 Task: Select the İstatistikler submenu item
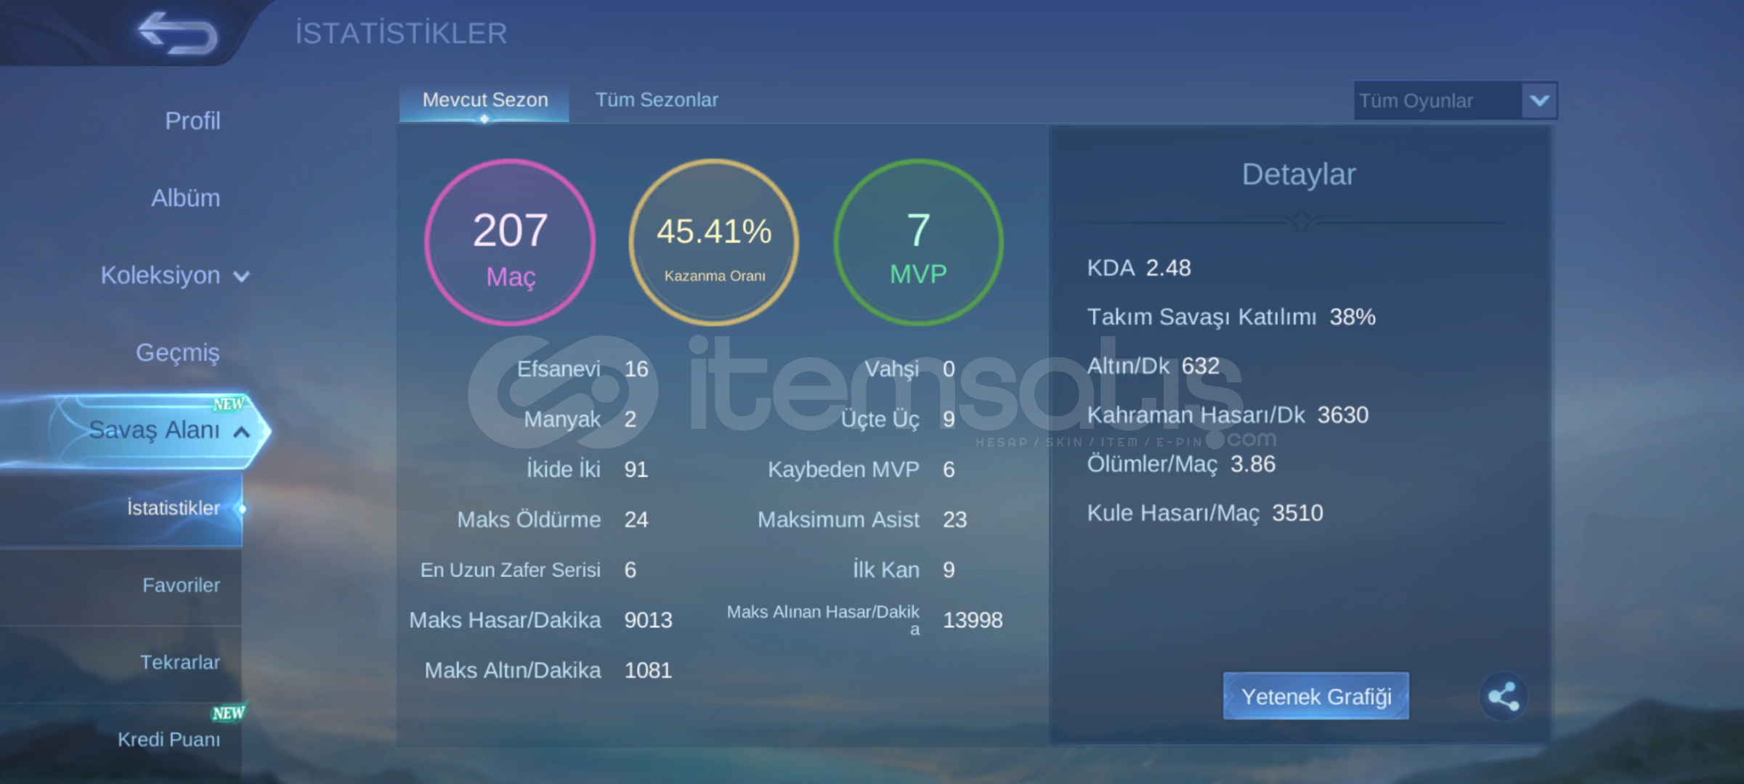coord(173,507)
